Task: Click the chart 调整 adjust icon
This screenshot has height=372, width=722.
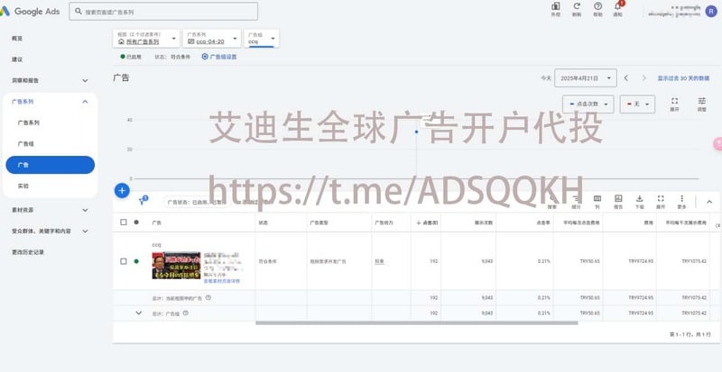Action: (702, 104)
